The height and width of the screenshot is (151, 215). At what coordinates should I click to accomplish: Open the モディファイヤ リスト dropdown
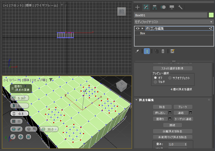click(x=174, y=22)
